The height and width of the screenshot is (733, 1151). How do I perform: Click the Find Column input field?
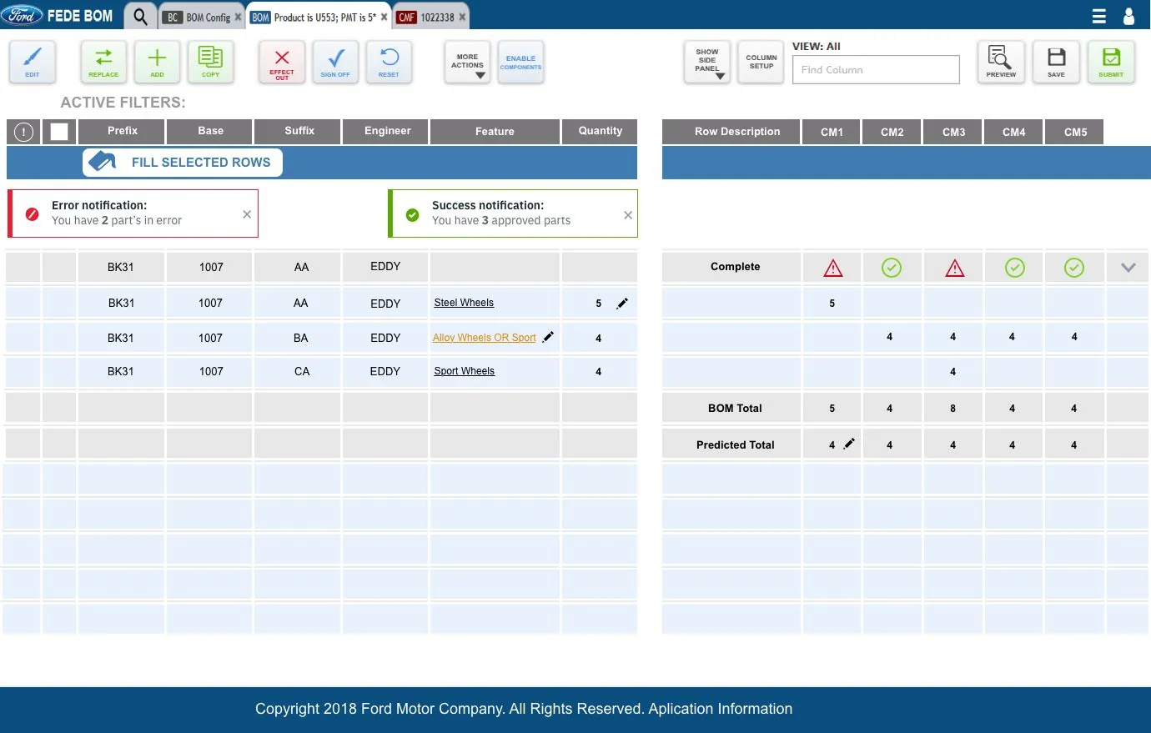click(x=876, y=70)
